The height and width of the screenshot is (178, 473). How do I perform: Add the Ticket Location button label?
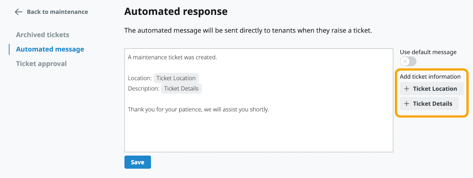[435, 89]
